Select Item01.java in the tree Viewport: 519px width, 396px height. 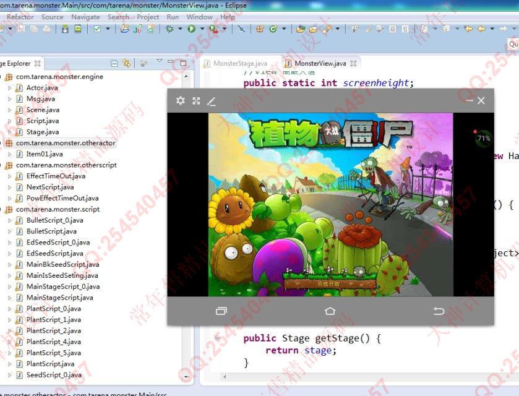tap(45, 154)
